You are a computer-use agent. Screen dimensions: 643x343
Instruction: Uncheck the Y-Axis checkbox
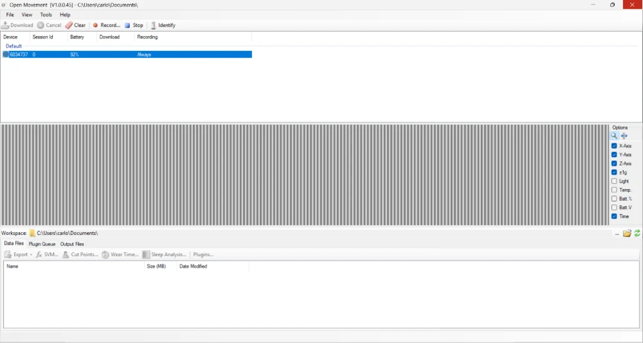tap(614, 154)
